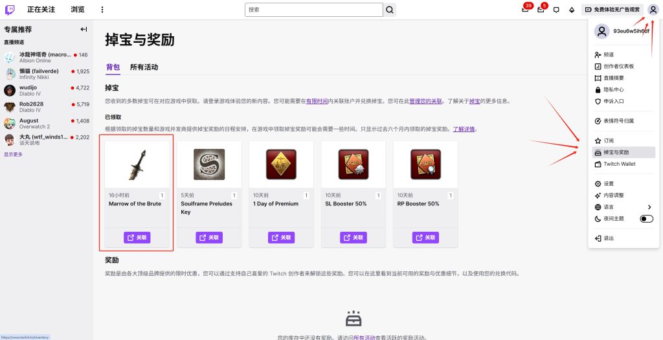
Task: Click the username 93eu6w5ih6df in menu
Action: (x=631, y=31)
